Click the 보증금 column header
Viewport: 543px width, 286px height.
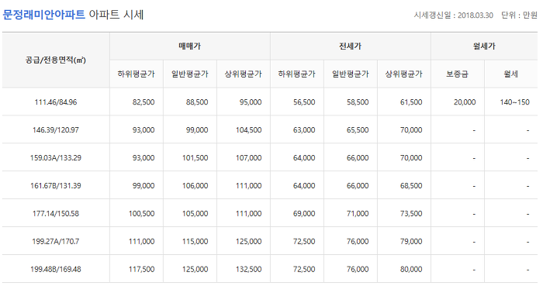point(457,74)
